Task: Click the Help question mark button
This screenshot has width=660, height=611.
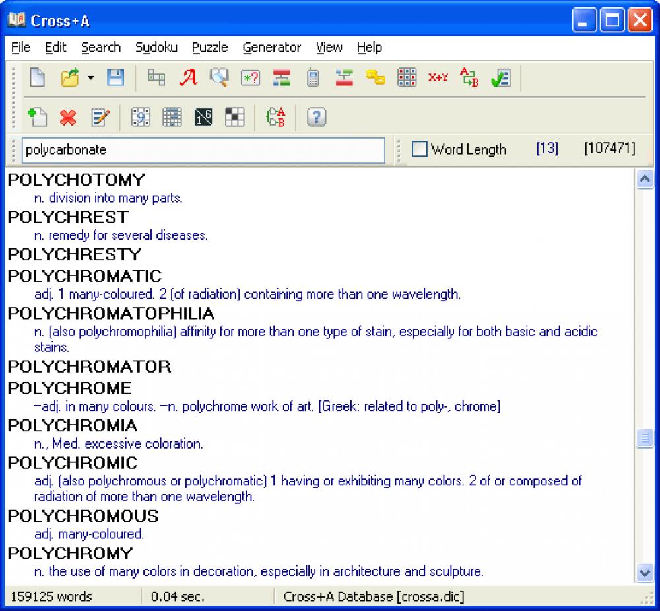Action: 315,117
